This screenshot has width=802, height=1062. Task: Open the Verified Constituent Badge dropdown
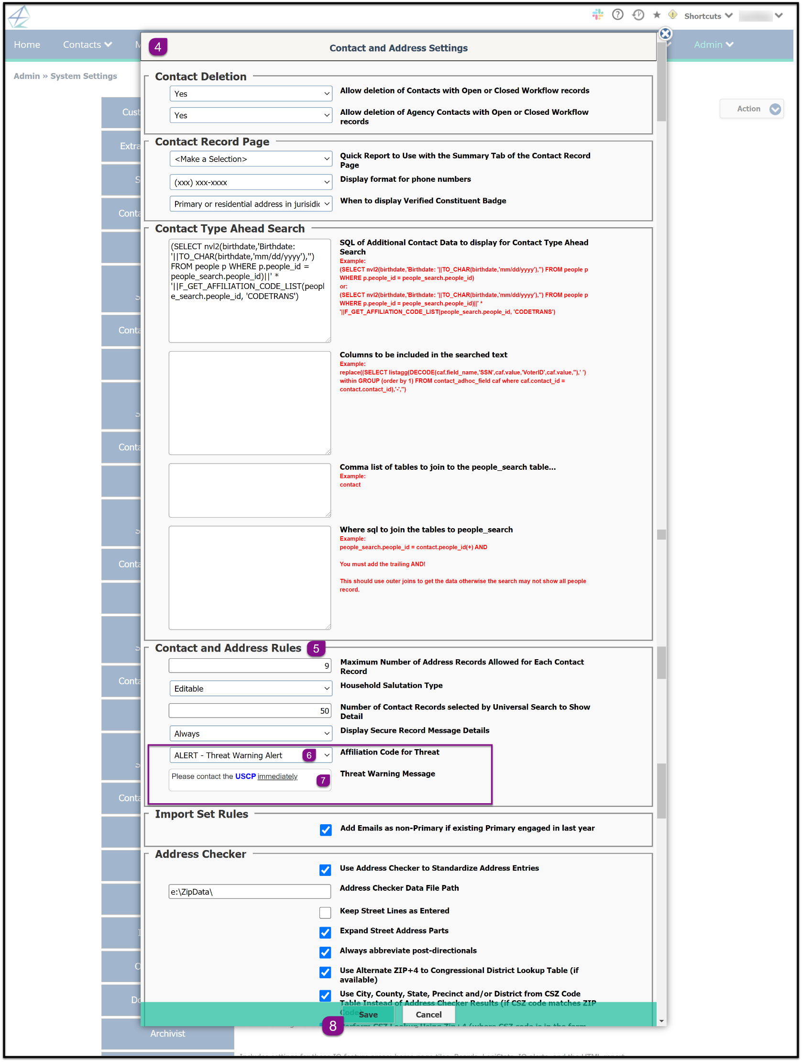(251, 204)
